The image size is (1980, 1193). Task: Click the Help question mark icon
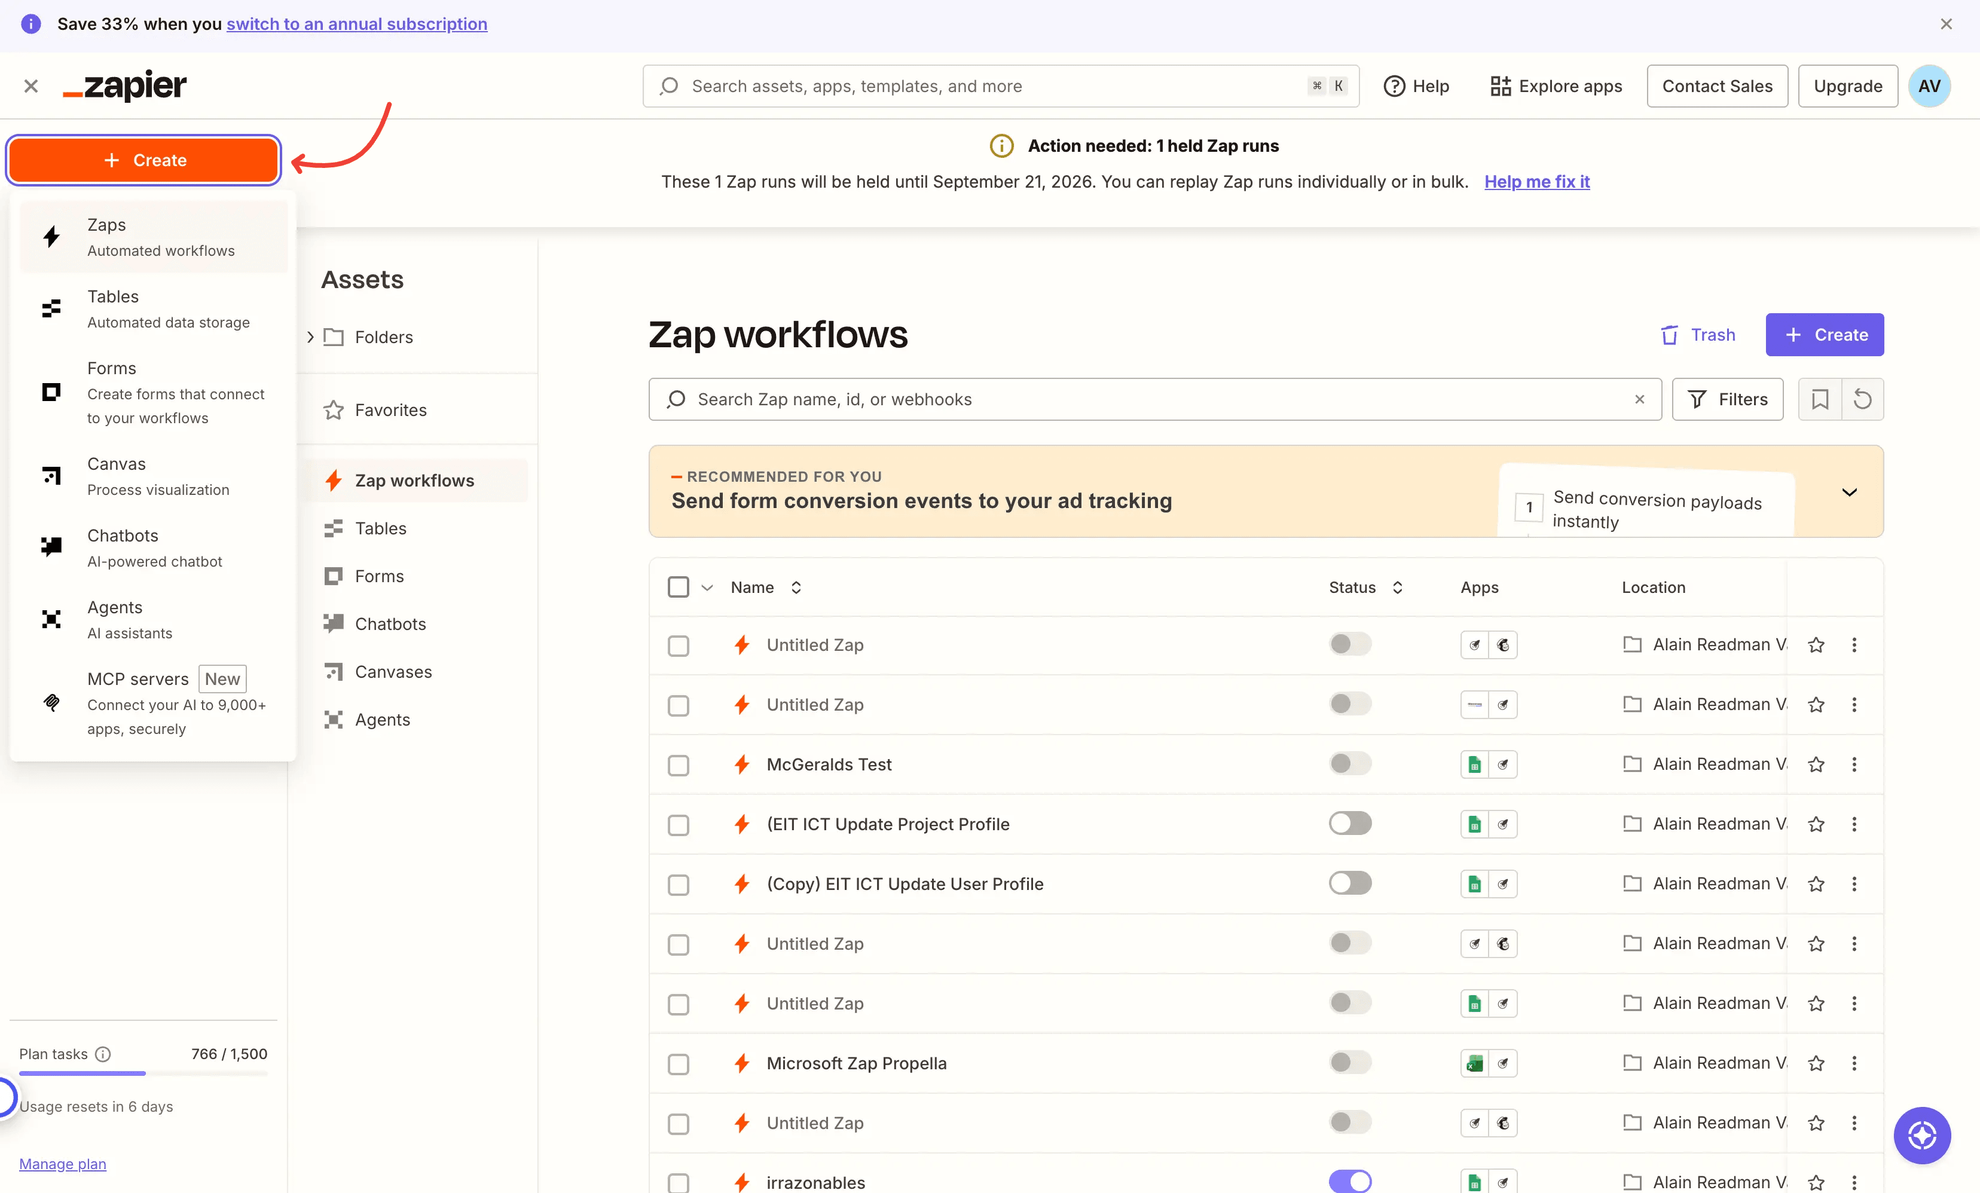(x=1394, y=86)
